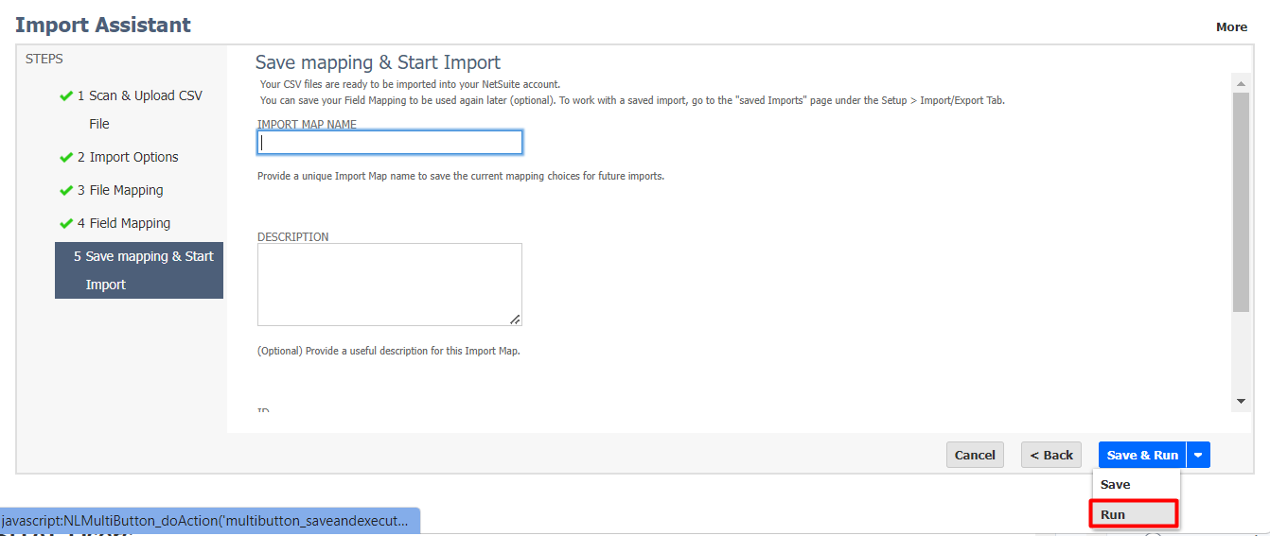Image resolution: width=1270 pixels, height=536 pixels.
Task: Click the Description box resize handle
Action: [x=515, y=320]
